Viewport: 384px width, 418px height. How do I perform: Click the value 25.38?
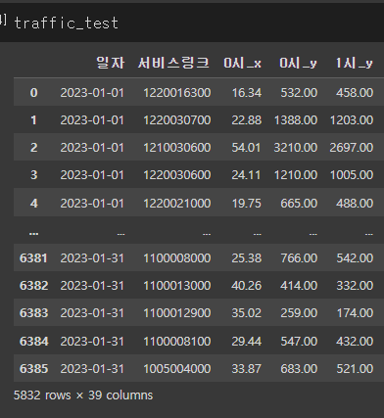[x=247, y=258]
